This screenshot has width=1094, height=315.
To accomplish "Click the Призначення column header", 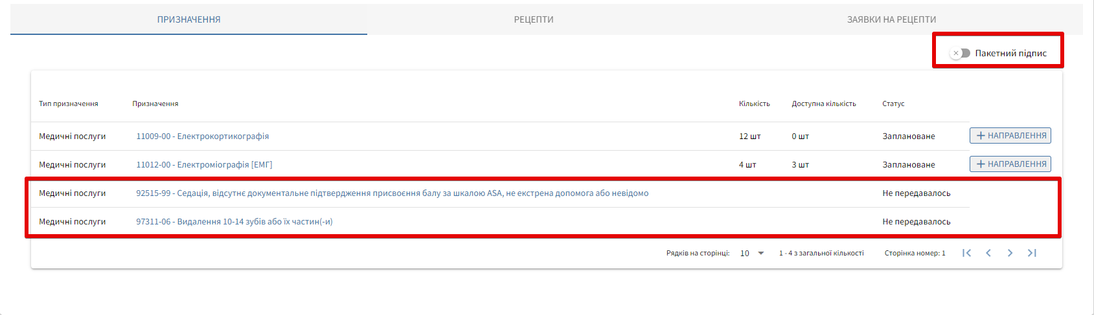I will [x=155, y=103].
